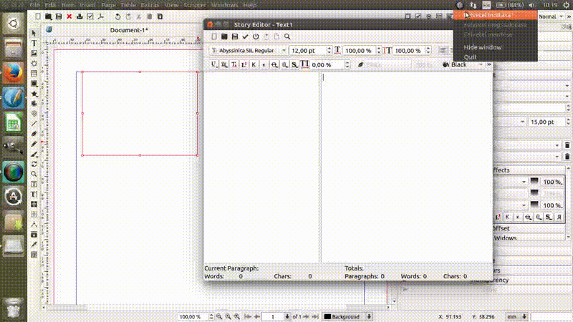
Task: Click Search/Replace magnifier in Story Editor
Action: click(287, 36)
